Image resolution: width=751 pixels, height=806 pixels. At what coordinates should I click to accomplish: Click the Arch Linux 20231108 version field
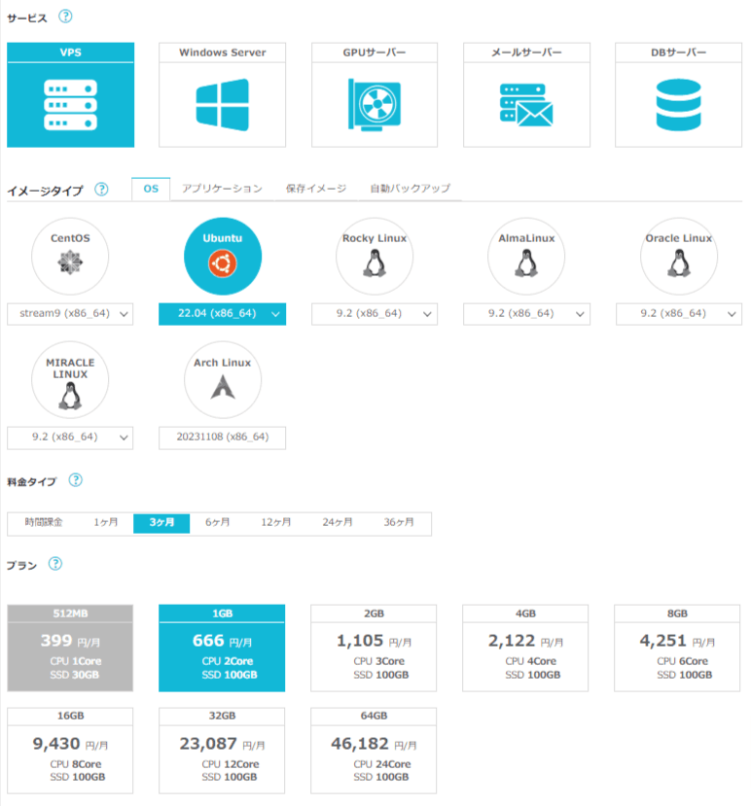222,438
